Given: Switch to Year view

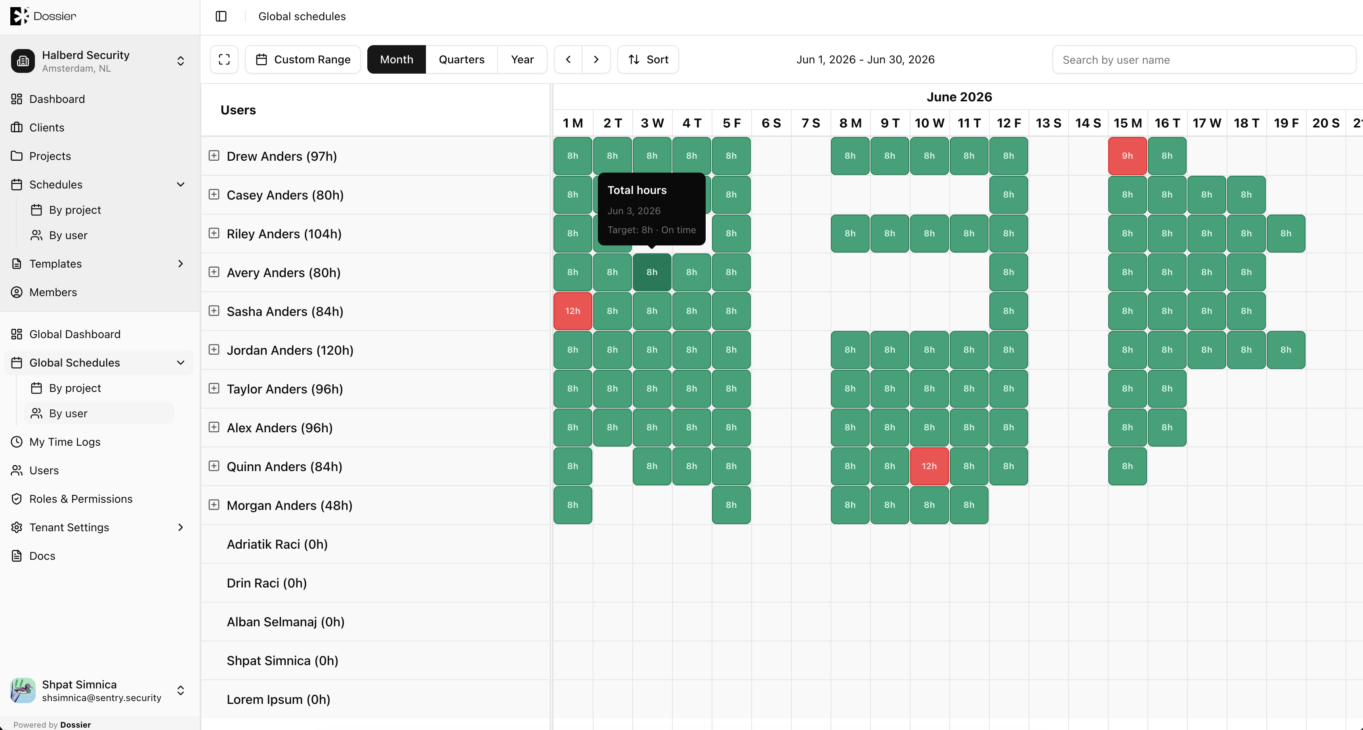Looking at the screenshot, I should coord(522,59).
